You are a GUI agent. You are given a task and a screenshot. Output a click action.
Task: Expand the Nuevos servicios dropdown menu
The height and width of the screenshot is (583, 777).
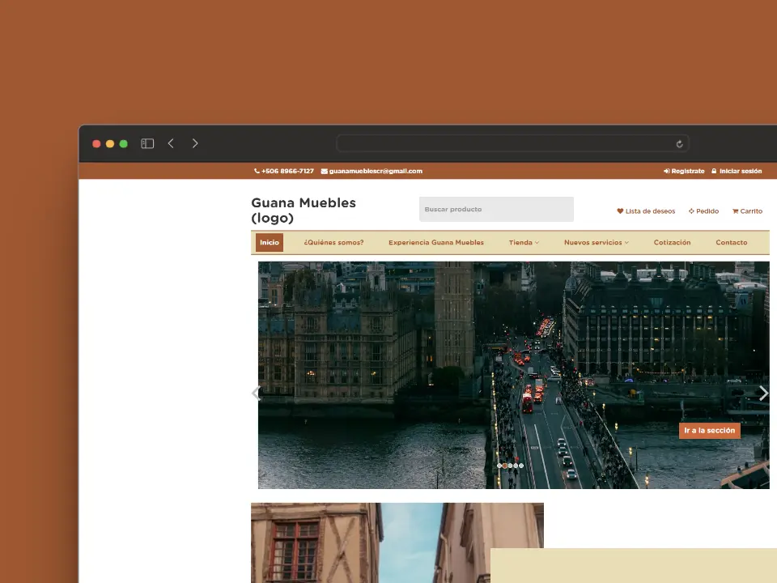[x=596, y=243]
